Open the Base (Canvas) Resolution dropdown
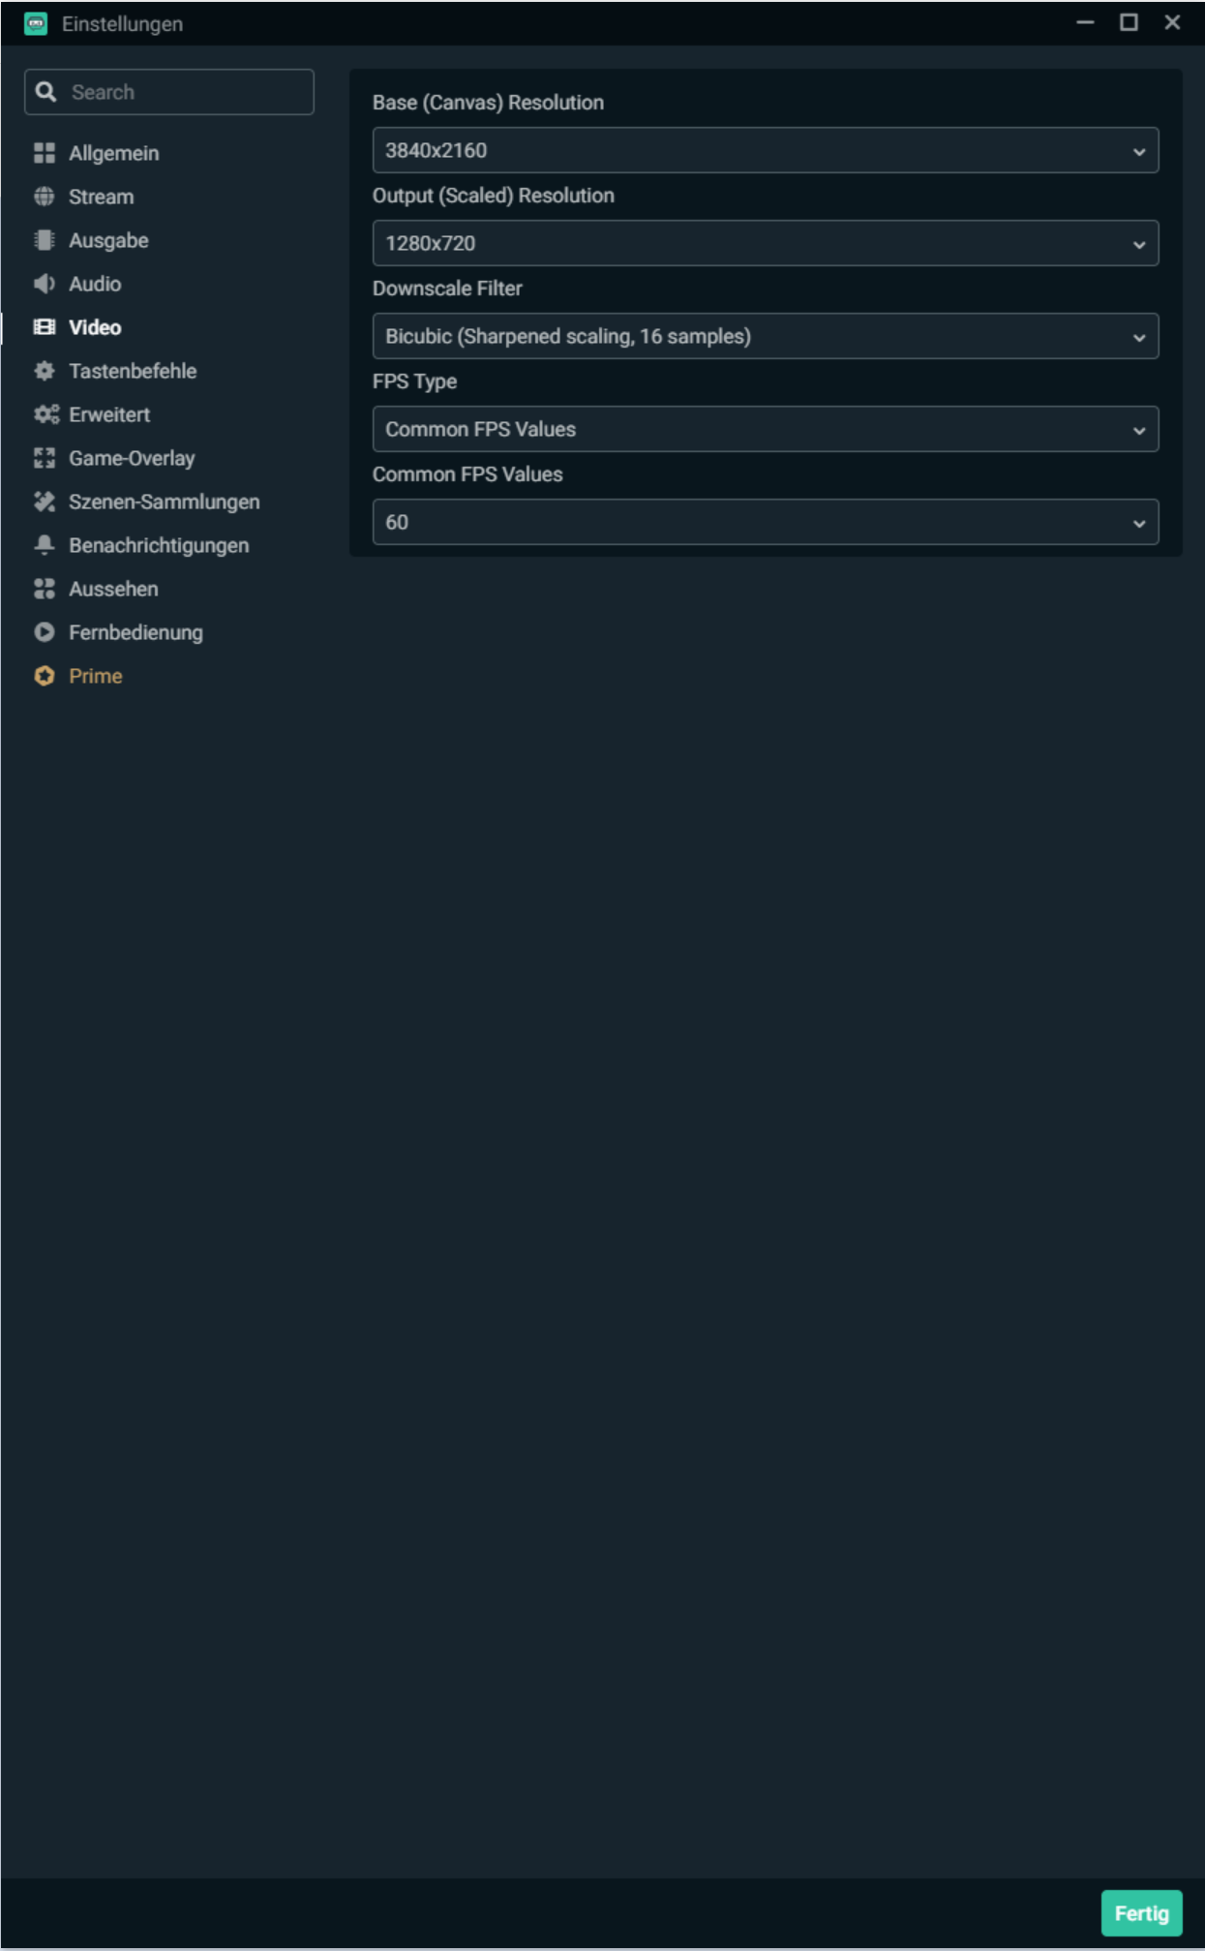 point(765,150)
